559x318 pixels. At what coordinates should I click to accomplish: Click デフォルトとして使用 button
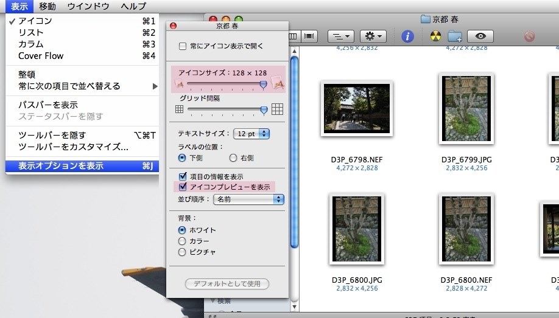click(227, 284)
